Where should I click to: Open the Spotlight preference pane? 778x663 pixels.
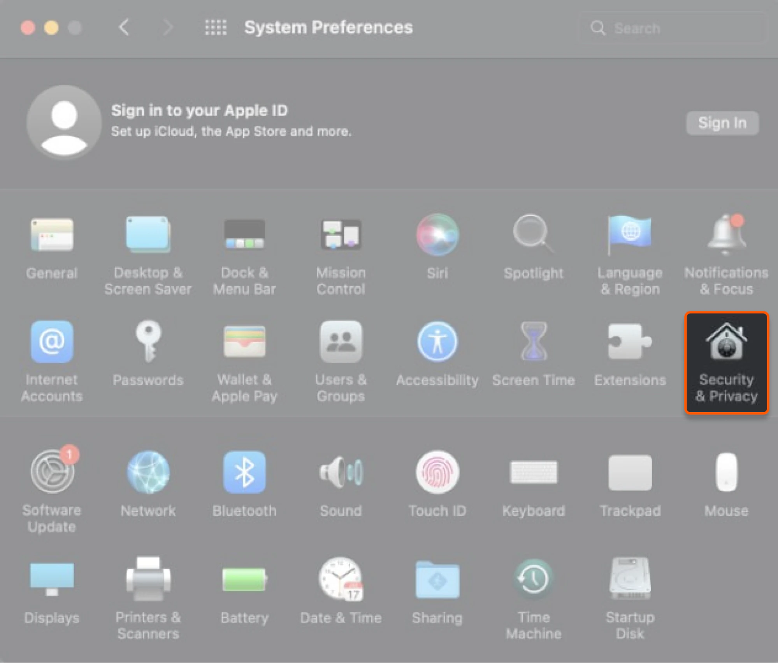[x=534, y=249]
